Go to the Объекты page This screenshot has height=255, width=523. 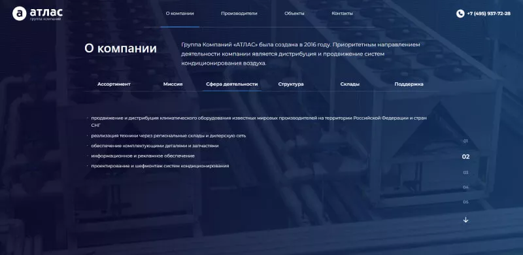294,14
